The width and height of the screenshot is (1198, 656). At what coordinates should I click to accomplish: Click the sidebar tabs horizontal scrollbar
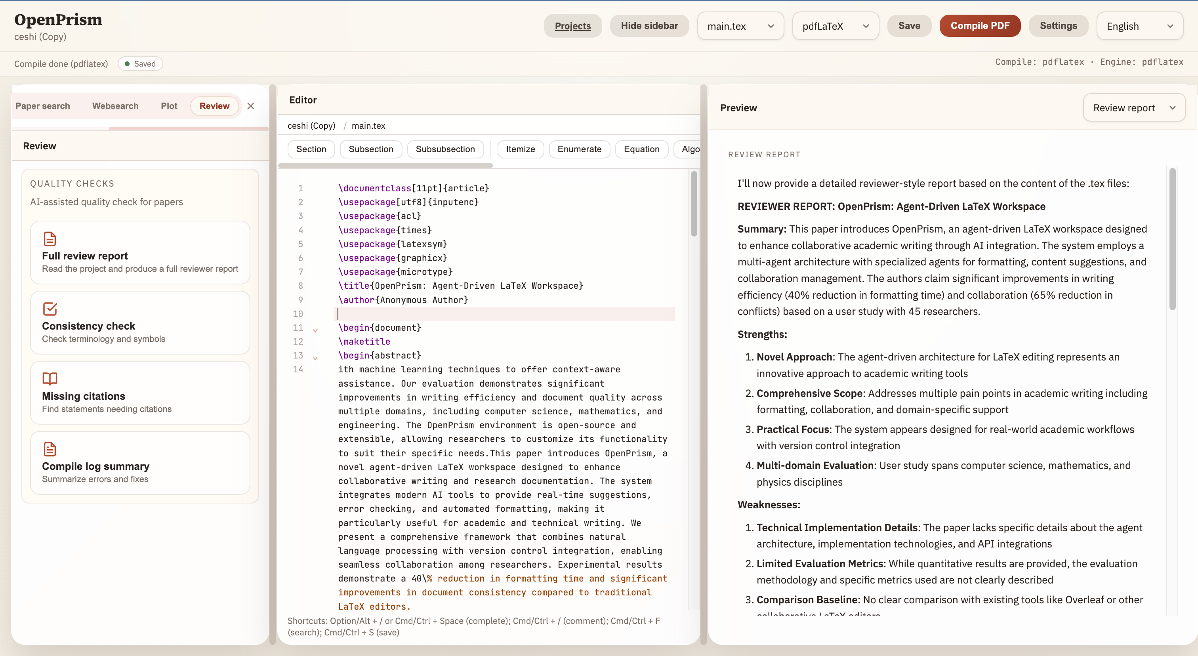pyautogui.click(x=189, y=129)
